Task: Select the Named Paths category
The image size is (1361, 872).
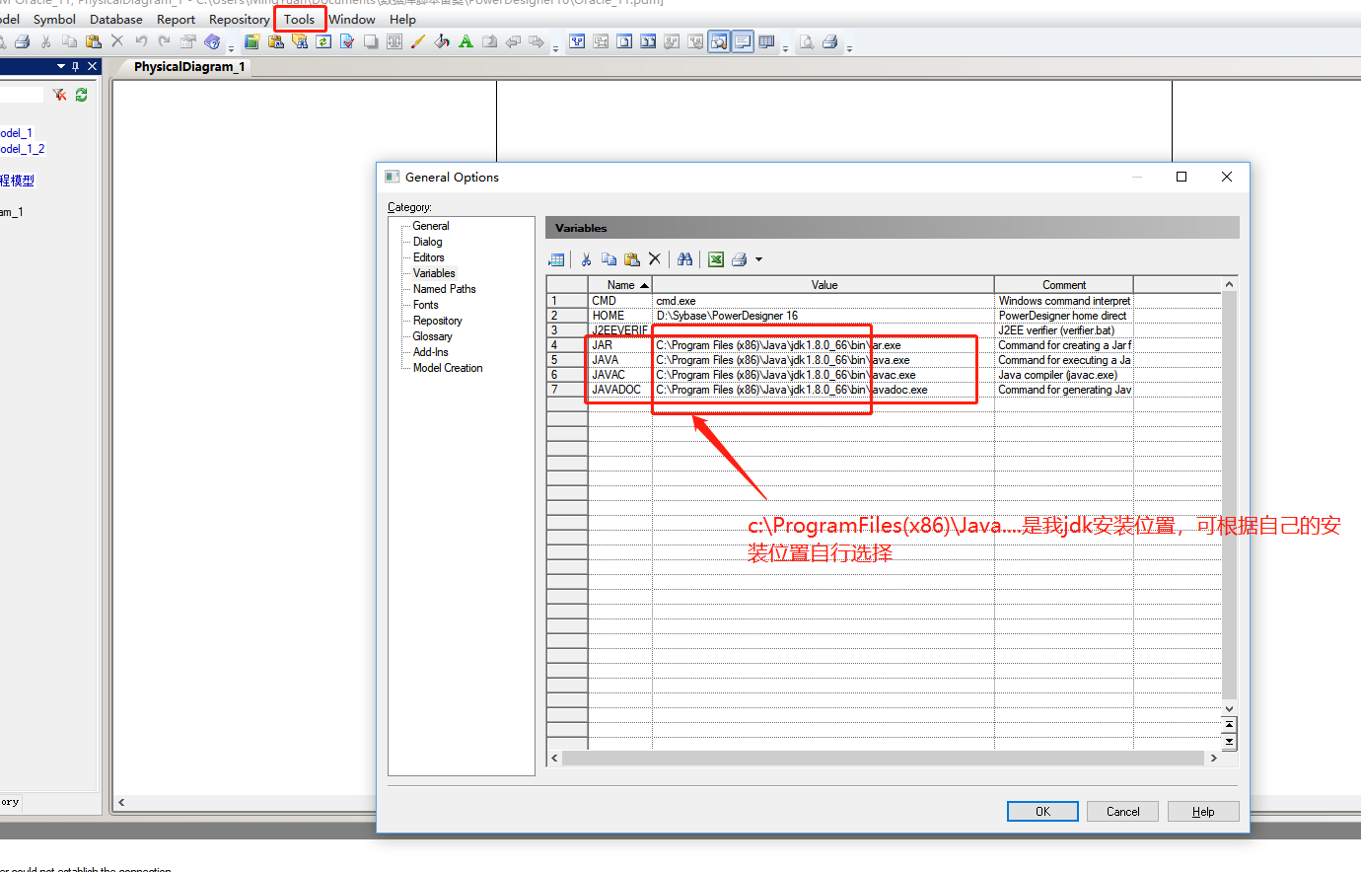Action: point(444,288)
